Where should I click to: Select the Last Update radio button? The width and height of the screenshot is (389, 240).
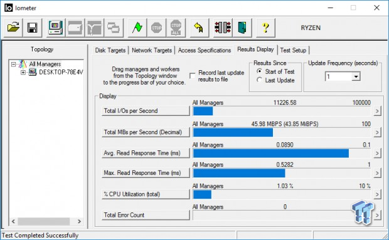259,80
